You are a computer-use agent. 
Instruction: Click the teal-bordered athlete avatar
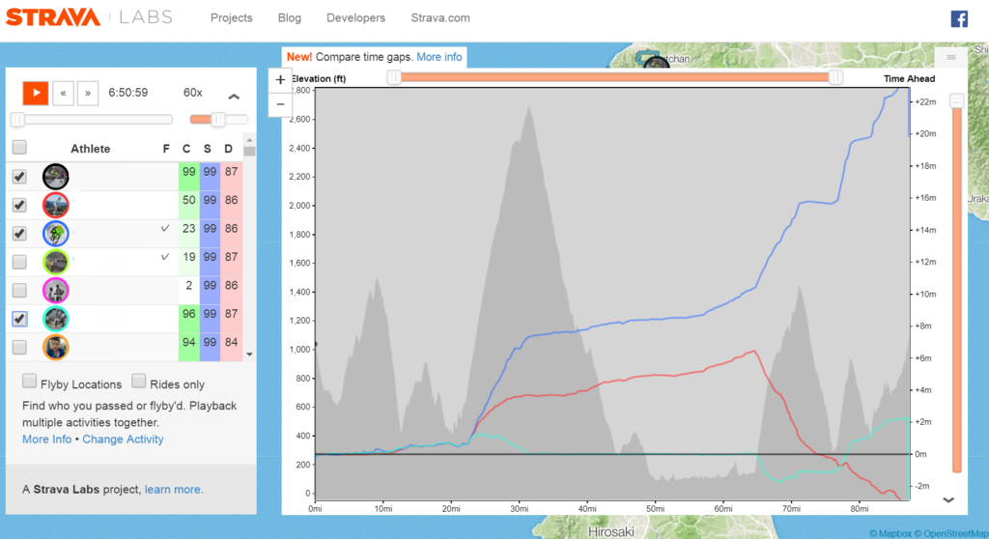[55, 319]
